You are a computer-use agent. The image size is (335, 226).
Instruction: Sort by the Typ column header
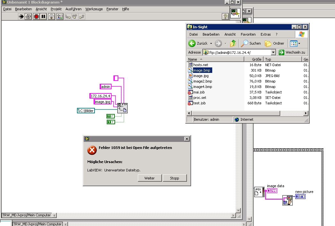pos(282,59)
